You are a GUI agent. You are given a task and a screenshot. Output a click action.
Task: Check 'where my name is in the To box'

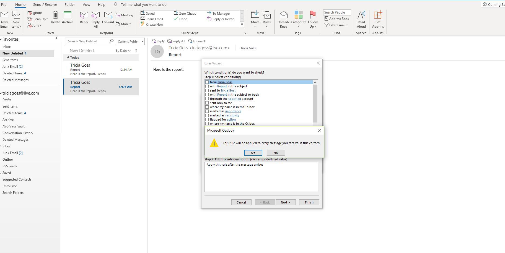coord(207,107)
